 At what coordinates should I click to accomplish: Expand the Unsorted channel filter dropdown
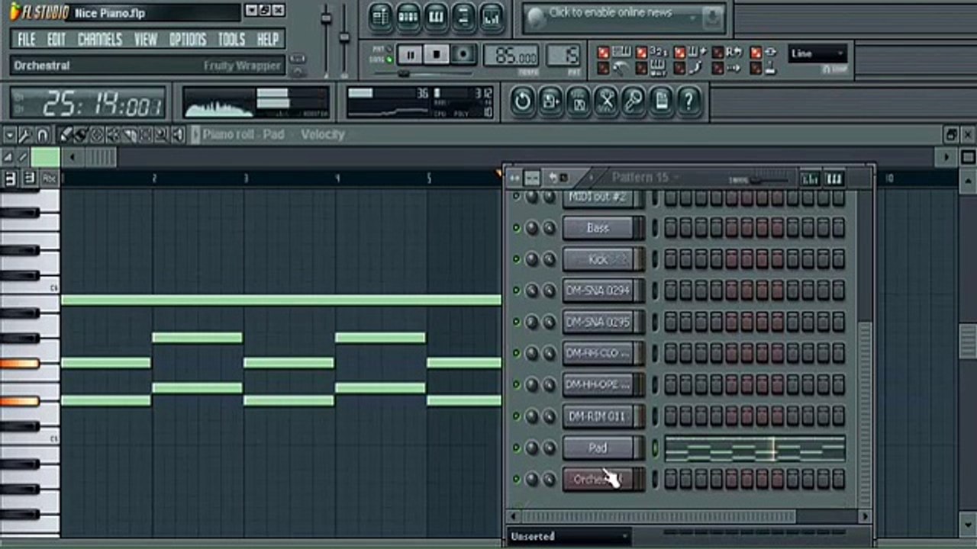click(x=569, y=536)
